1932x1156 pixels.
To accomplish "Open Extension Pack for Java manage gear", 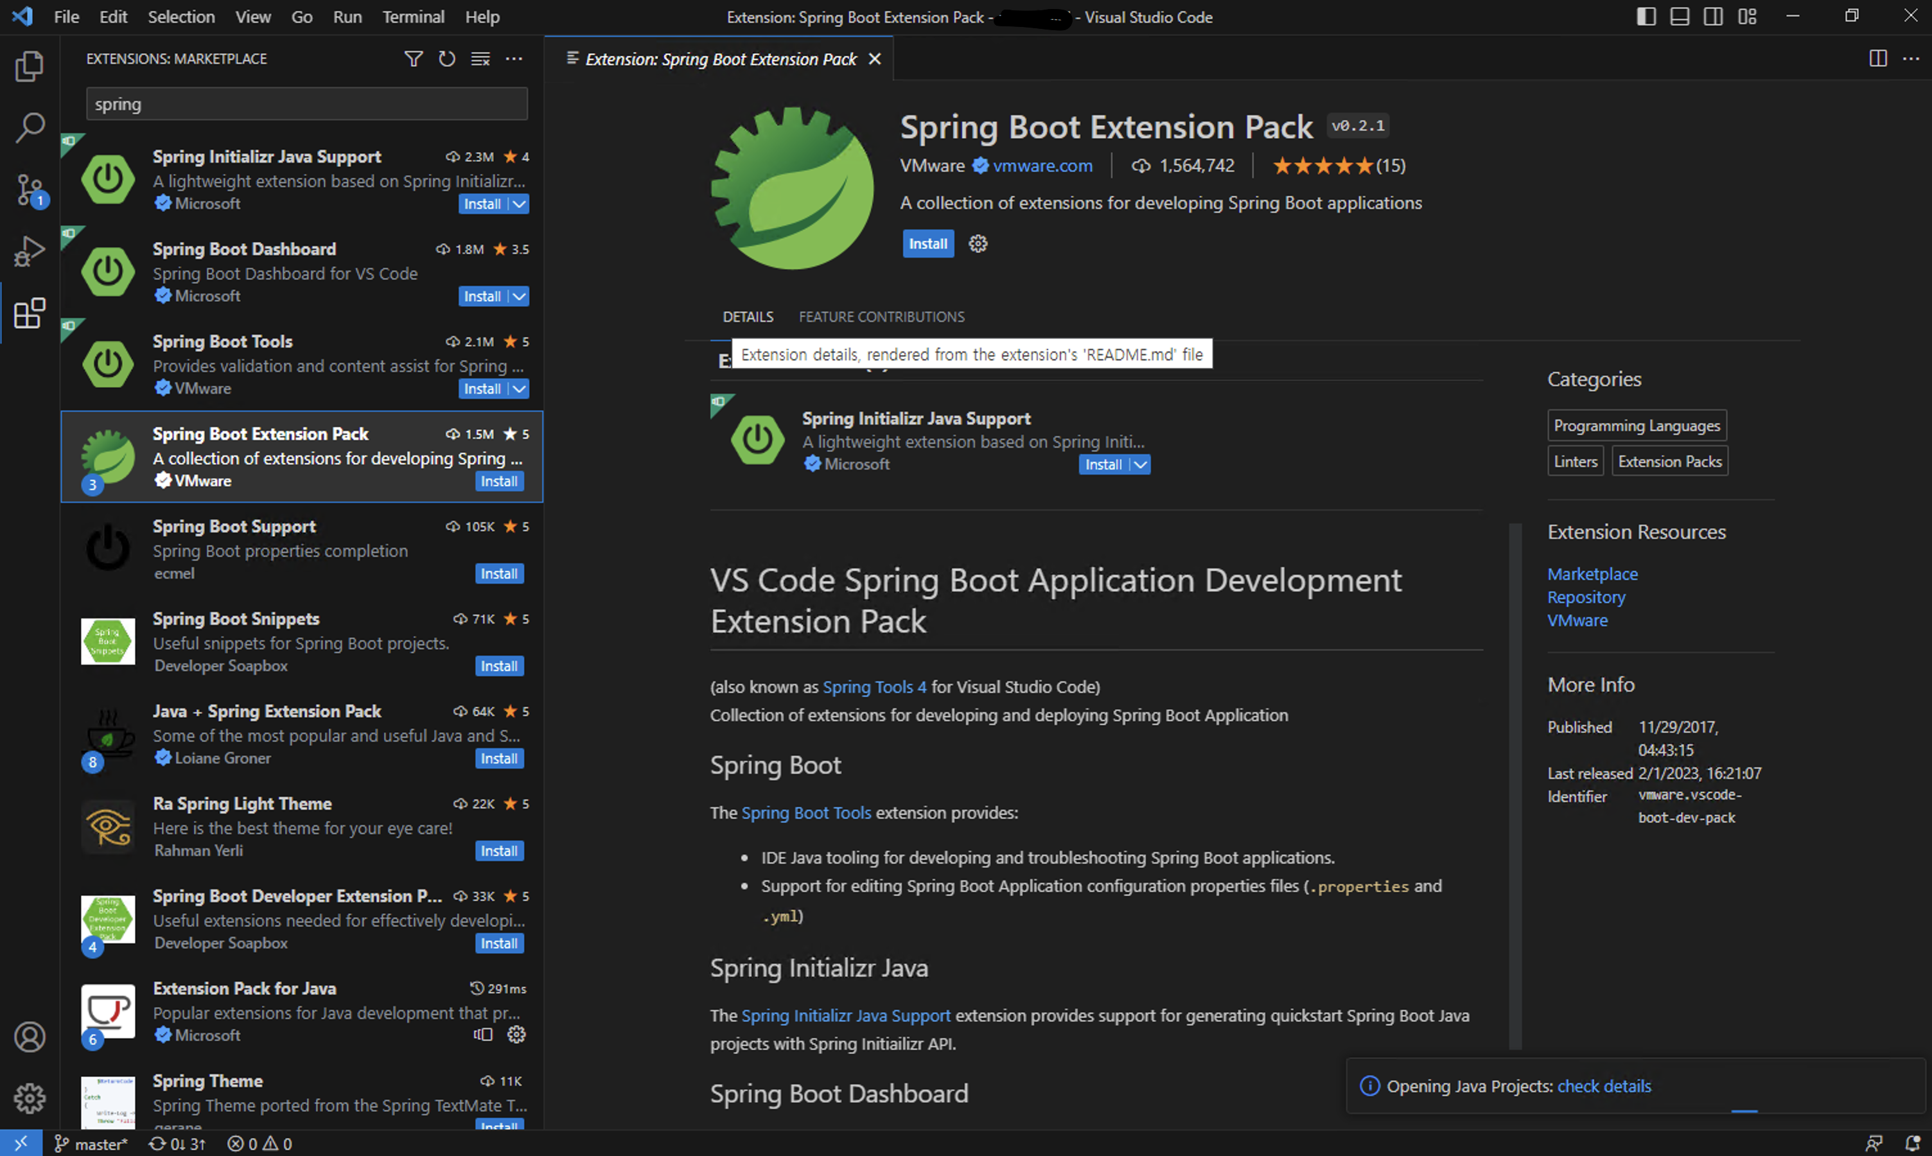I will click(516, 1035).
